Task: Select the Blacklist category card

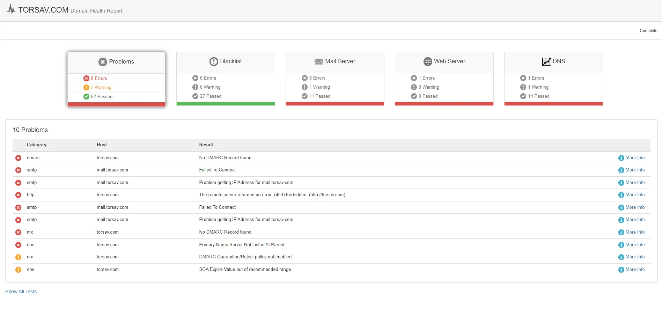Action: click(226, 79)
